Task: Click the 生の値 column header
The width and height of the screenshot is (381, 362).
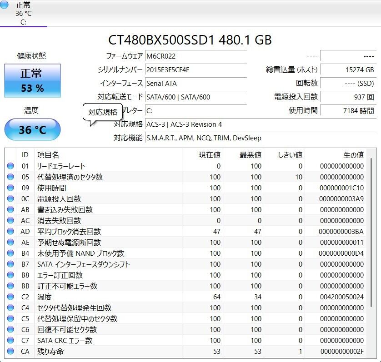Action: 353,155
